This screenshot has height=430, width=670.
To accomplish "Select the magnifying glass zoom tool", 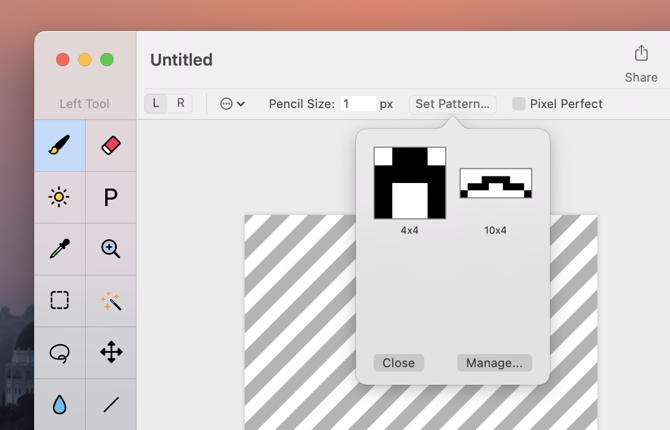I will (111, 249).
